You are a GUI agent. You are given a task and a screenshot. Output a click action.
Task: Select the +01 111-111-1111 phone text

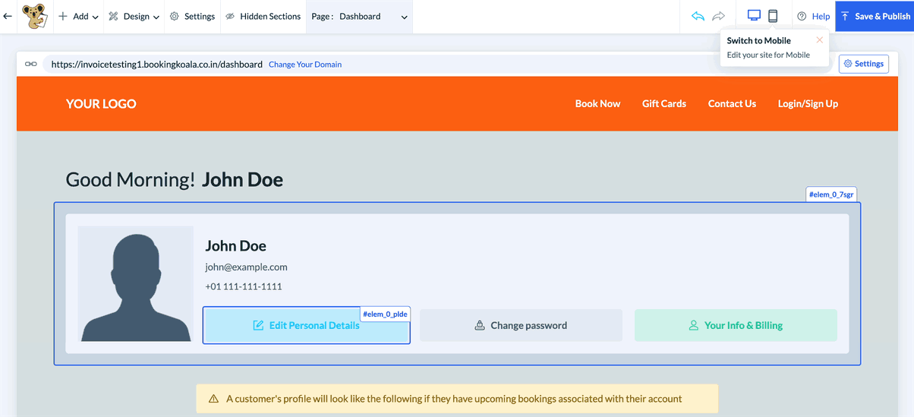244,286
